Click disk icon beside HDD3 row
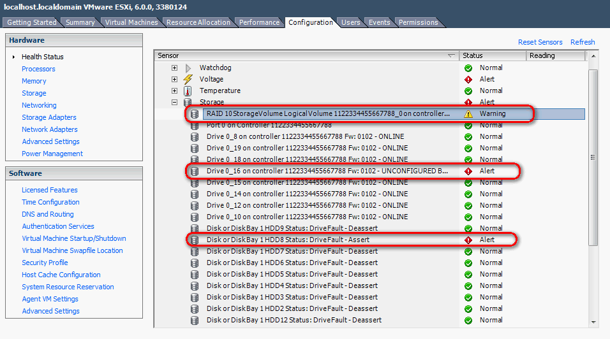Viewport: 610px width, 339px height. tap(195, 298)
